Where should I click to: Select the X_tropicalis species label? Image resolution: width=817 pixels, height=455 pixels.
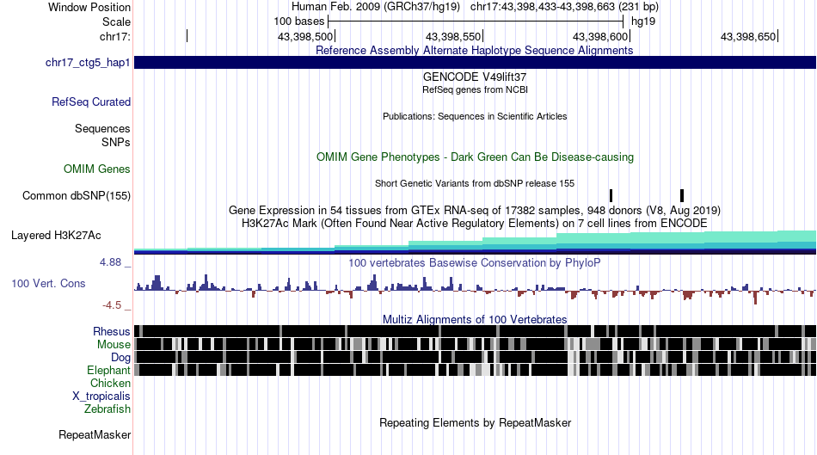click(101, 397)
